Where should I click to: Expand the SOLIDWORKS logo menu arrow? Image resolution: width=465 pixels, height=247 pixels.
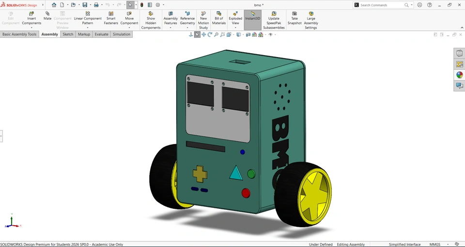(43, 5)
